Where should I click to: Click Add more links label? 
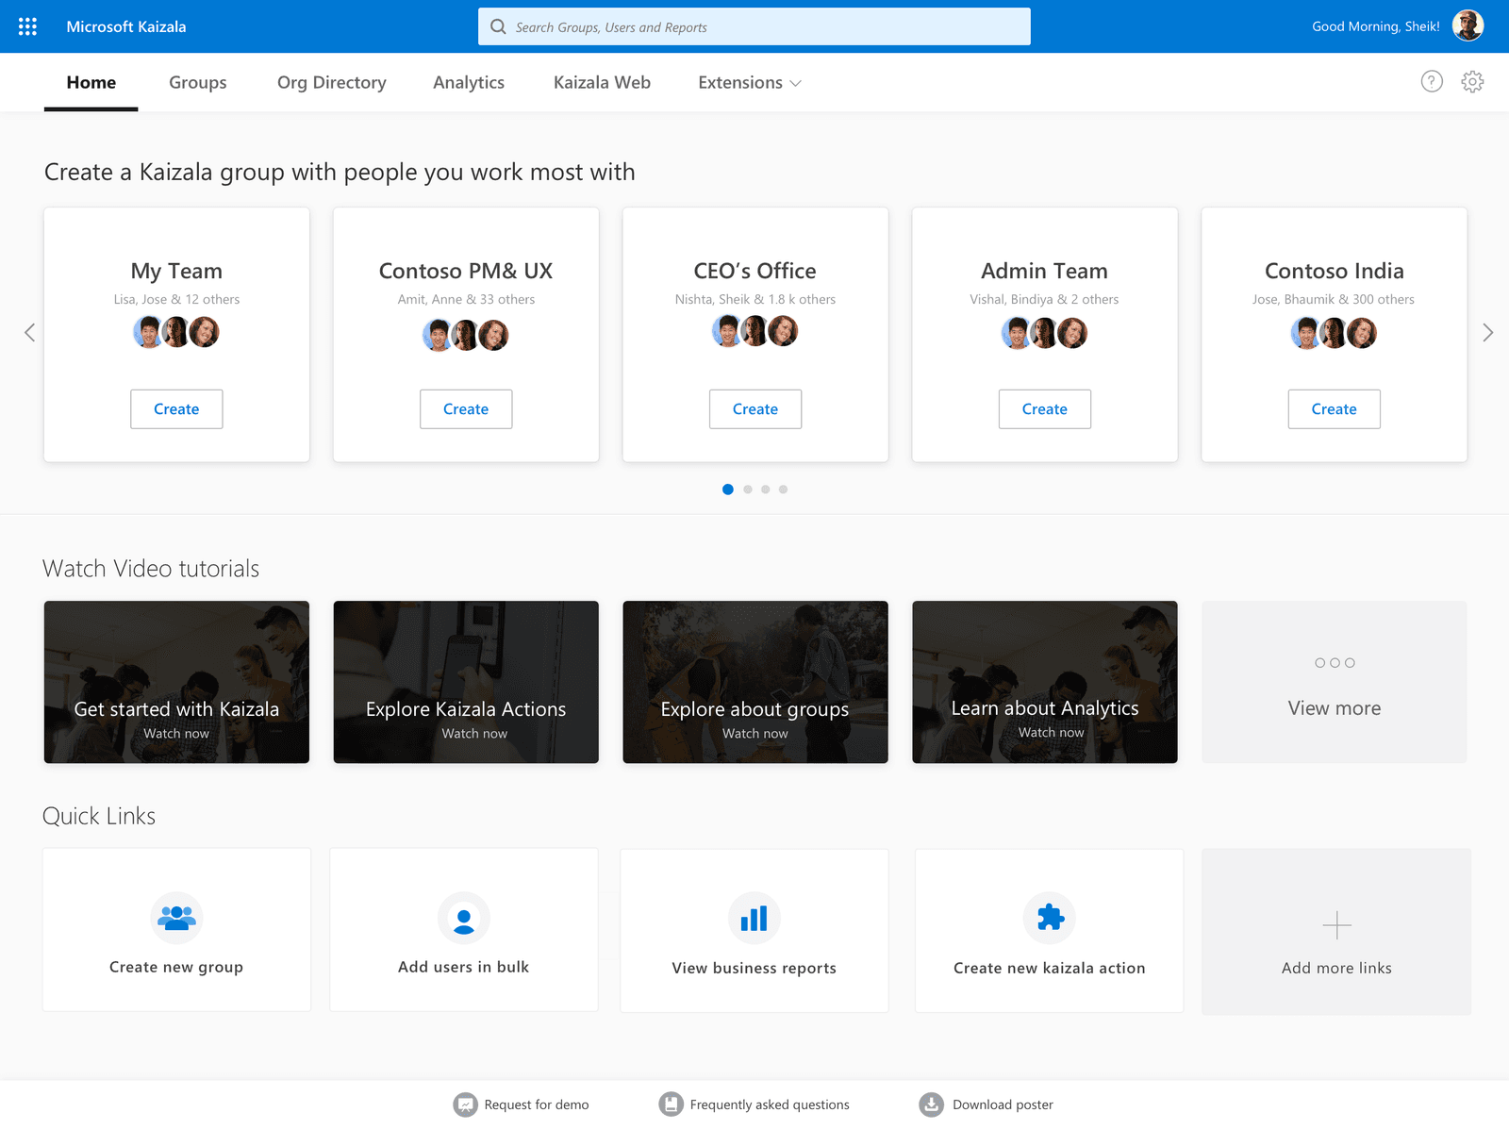click(1336, 968)
